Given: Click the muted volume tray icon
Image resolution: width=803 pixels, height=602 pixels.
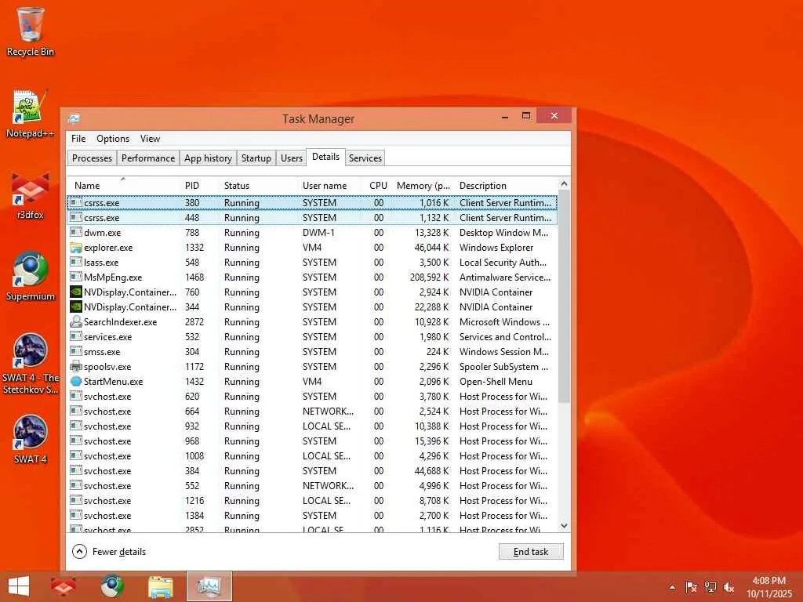Looking at the screenshot, I should tap(729, 587).
